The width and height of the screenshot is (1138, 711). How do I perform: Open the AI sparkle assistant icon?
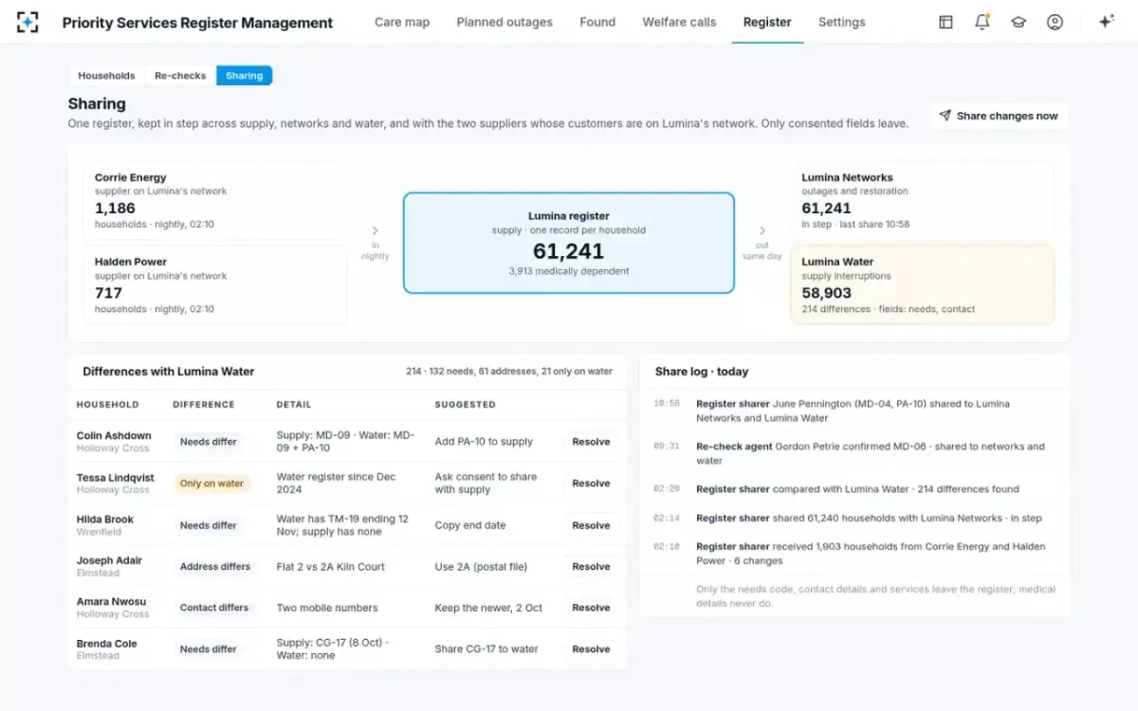(1106, 22)
